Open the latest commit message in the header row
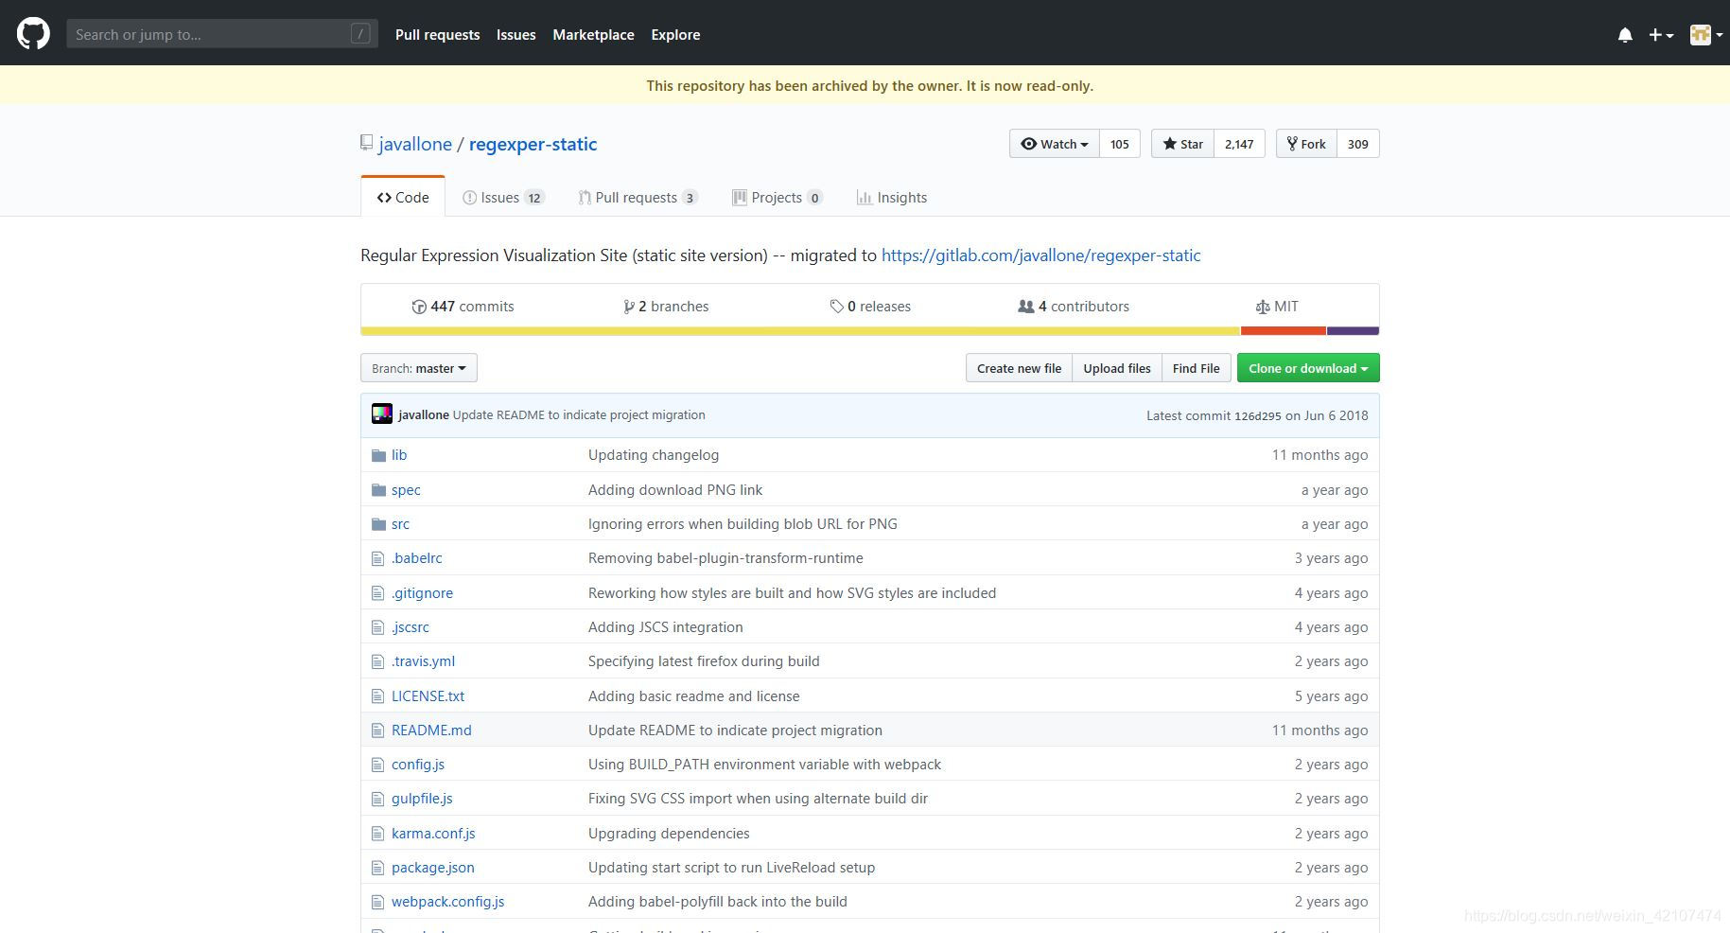 pyautogui.click(x=579, y=414)
